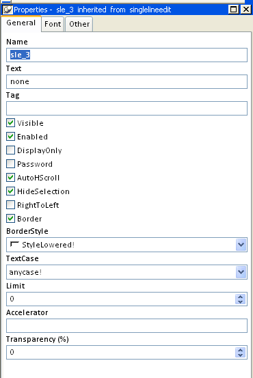Turn on the RightToLeft checkbox

(11, 205)
